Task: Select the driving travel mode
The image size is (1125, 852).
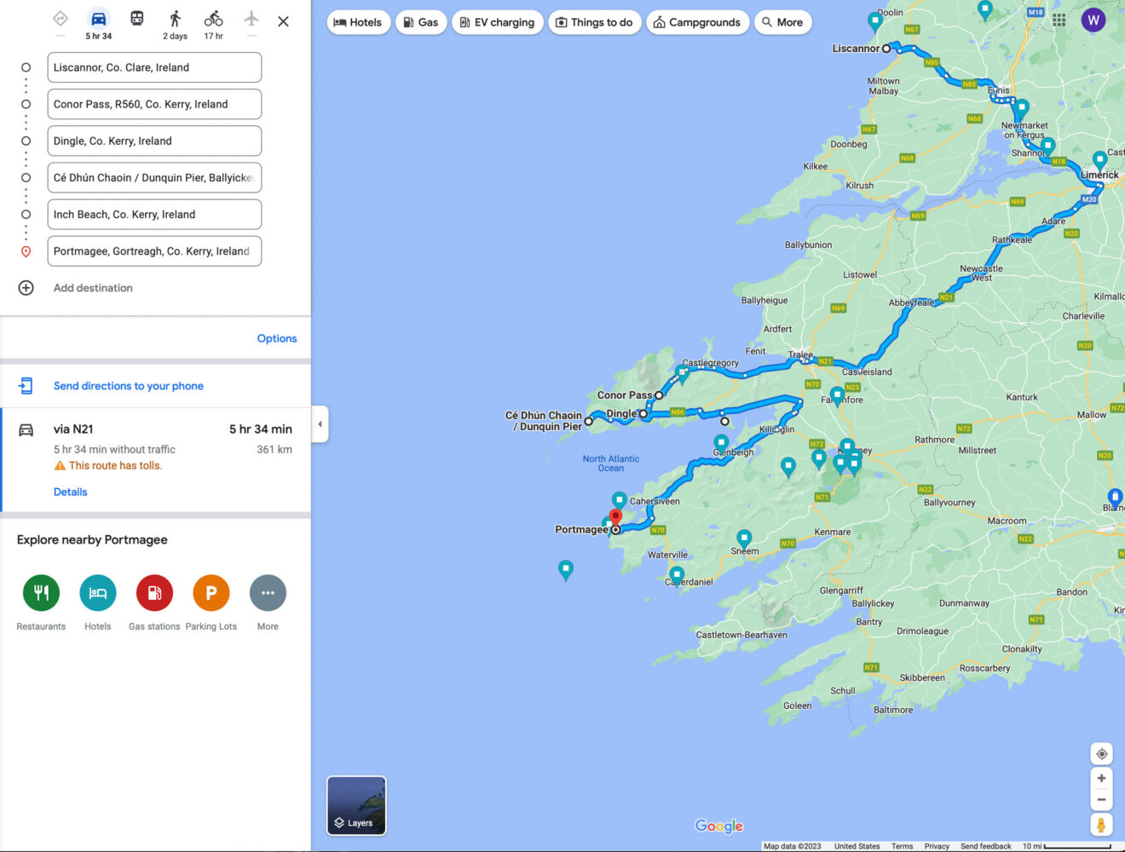Action: [98, 21]
